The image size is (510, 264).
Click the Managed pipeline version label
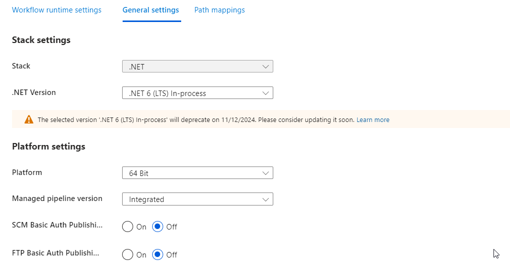pyautogui.click(x=57, y=198)
